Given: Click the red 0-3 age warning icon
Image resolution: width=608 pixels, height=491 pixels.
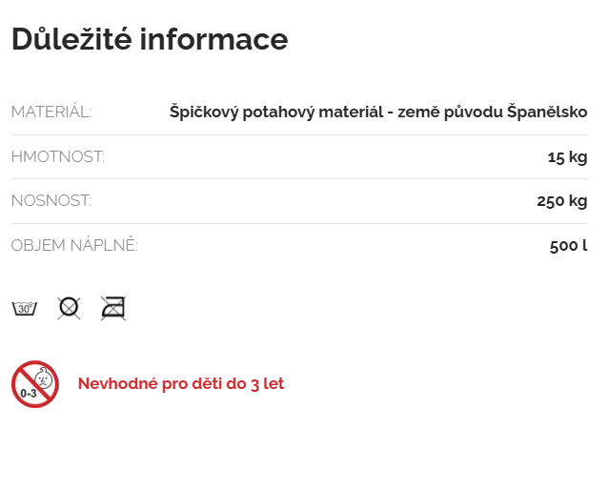Looking at the screenshot, I should click(35, 384).
